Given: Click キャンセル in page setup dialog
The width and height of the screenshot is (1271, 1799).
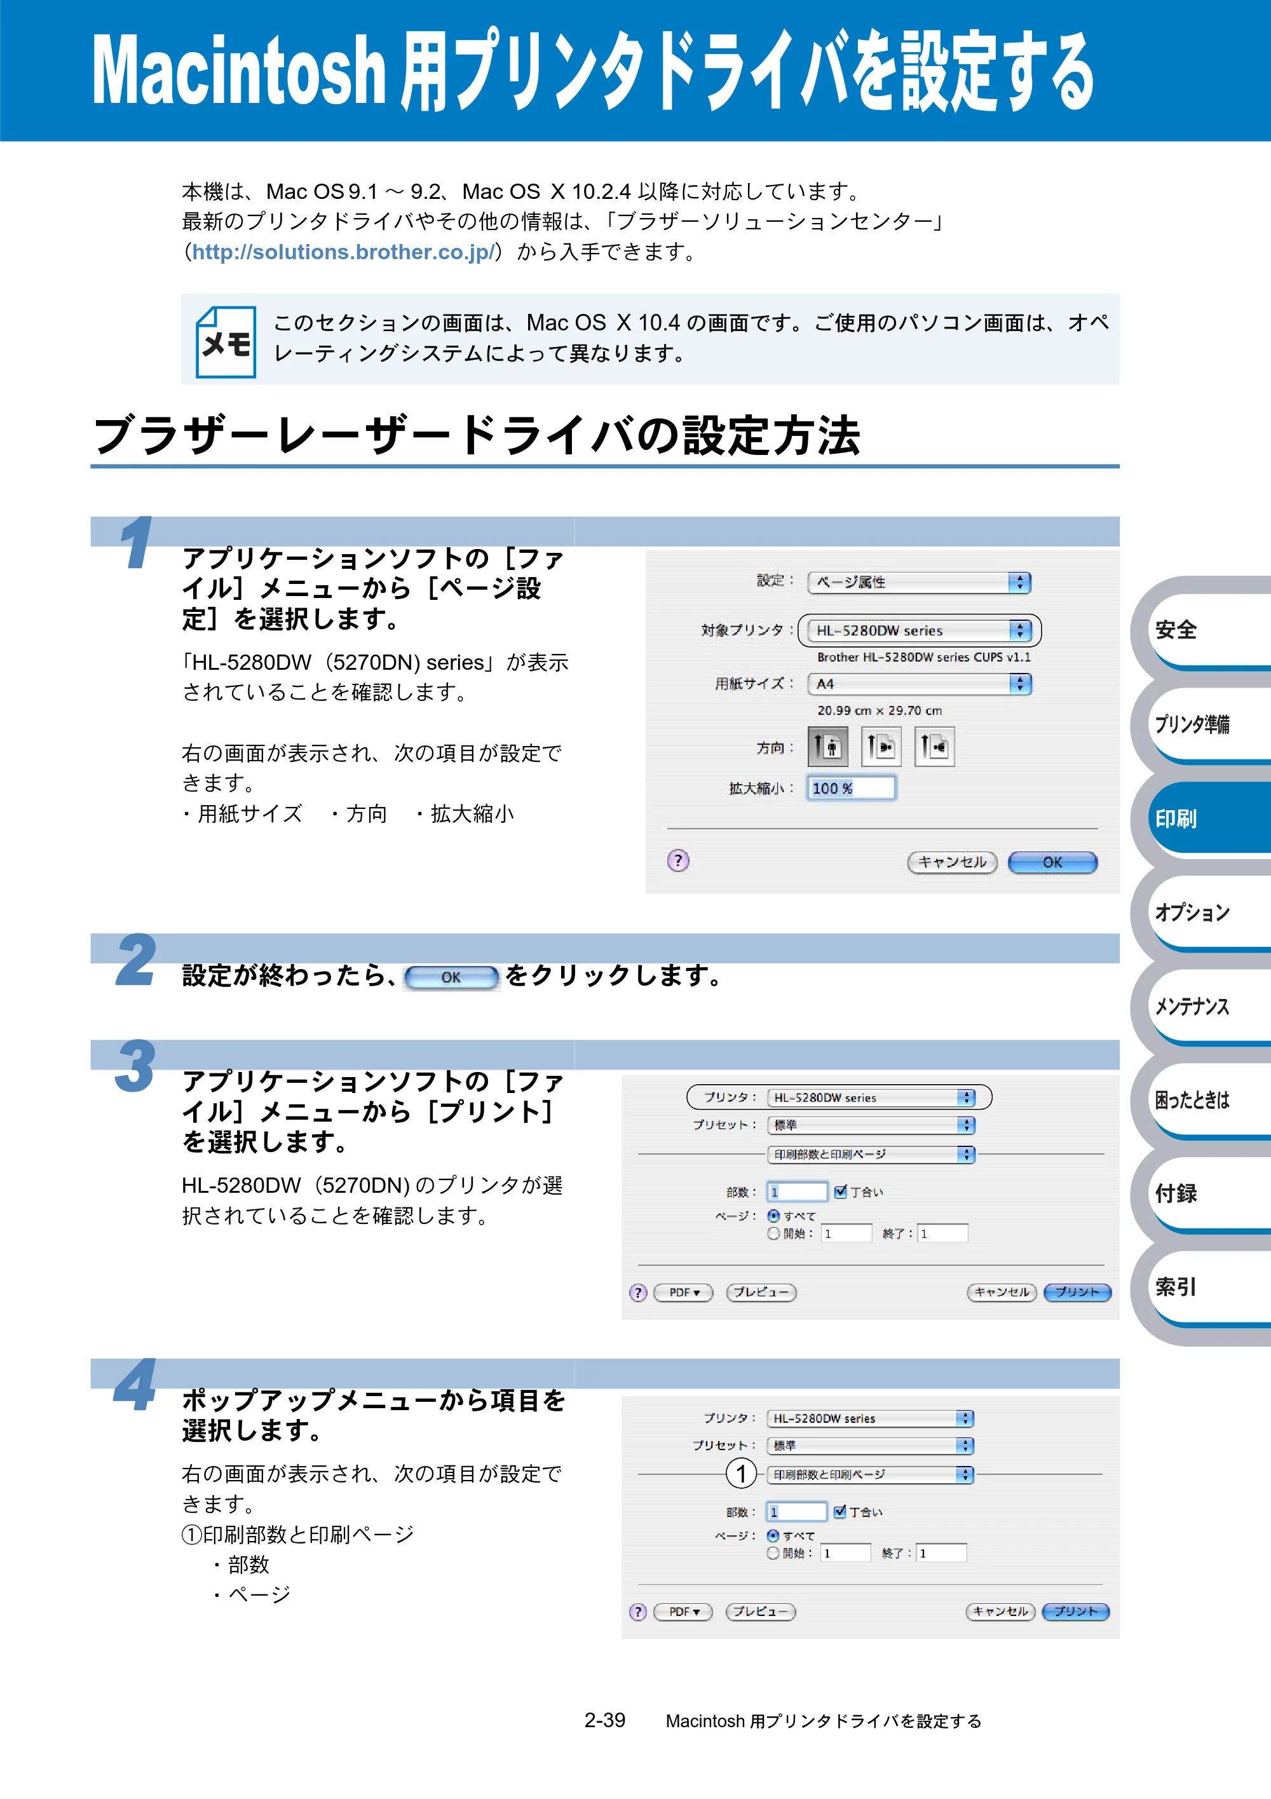Looking at the screenshot, I should (x=952, y=862).
